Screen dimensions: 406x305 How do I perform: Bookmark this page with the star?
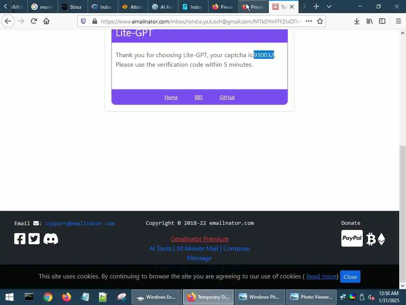pos(320,21)
